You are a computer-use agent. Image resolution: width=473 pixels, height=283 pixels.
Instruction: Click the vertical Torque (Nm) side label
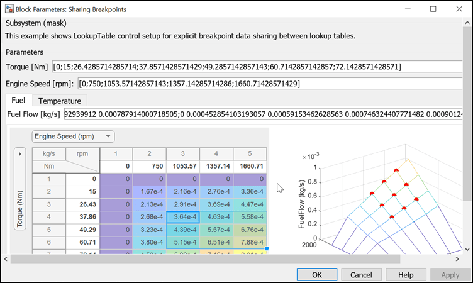(x=20, y=209)
